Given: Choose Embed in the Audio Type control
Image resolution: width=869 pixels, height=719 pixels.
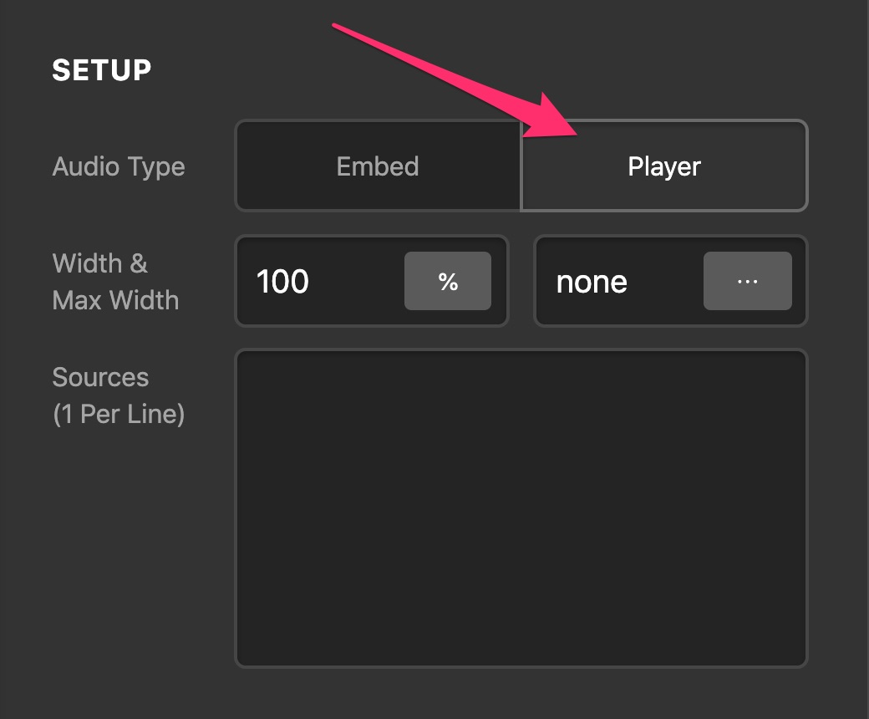Looking at the screenshot, I should 378,166.
